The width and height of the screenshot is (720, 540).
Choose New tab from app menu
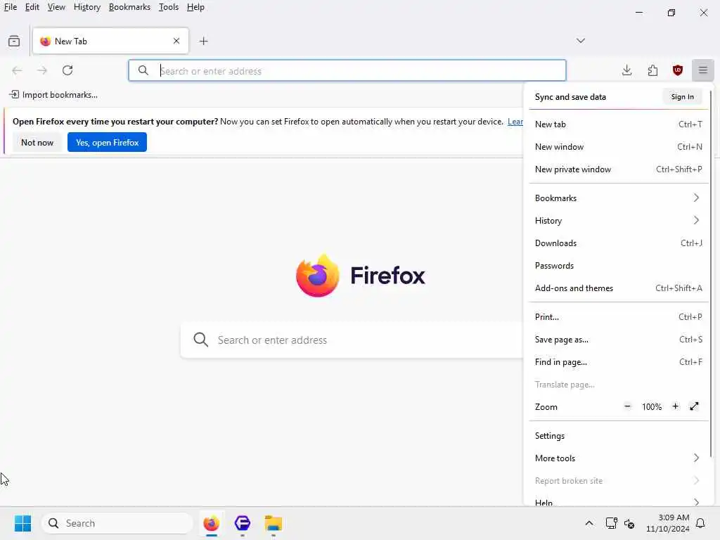619,124
